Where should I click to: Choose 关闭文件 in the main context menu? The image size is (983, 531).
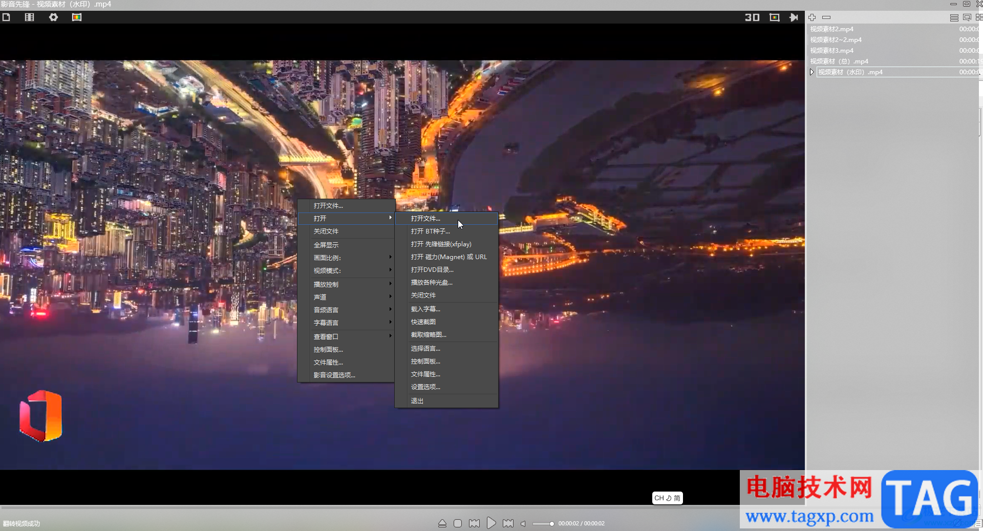point(346,231)
